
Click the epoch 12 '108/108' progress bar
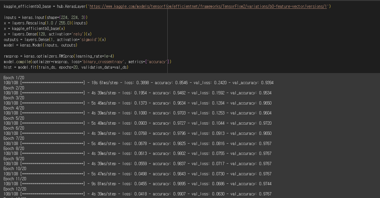click(44, 194)
